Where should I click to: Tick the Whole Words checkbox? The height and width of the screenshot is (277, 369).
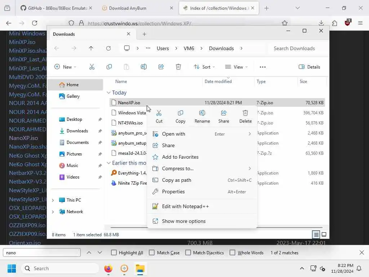(232, 252)
